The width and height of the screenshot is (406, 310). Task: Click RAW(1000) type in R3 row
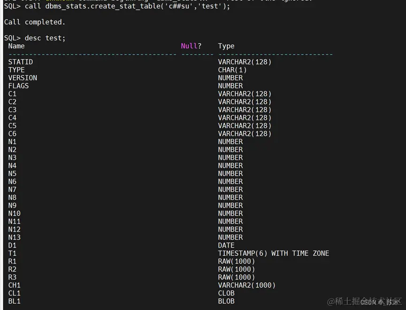point(237,277)
